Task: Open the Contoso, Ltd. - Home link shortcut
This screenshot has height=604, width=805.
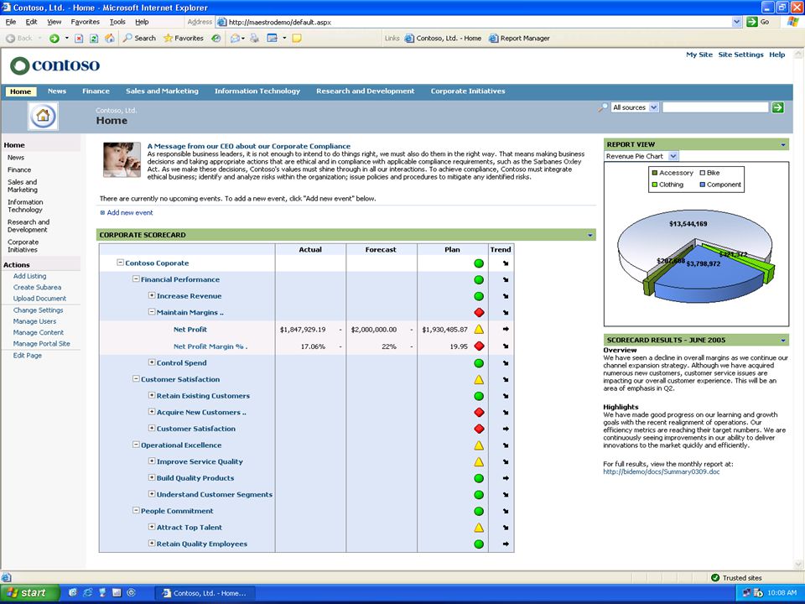Action: [443, 38]
